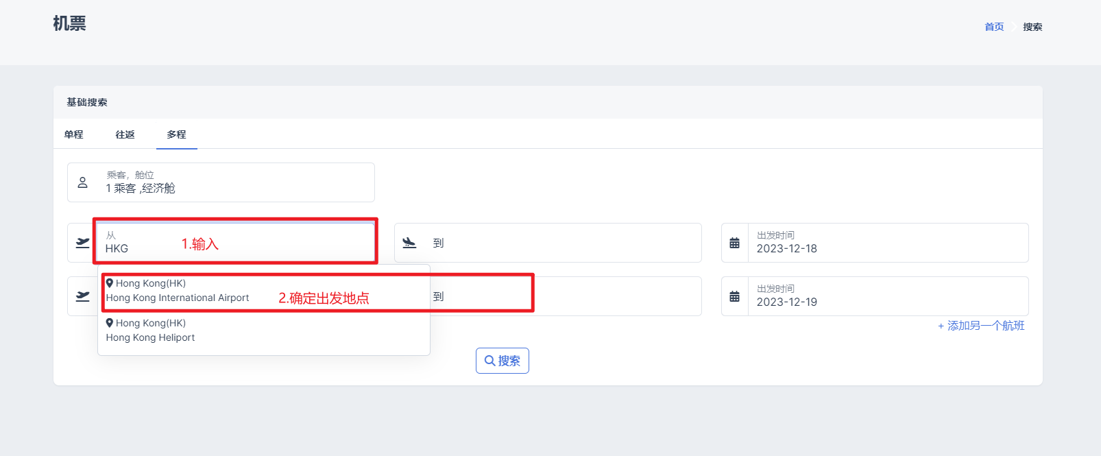Click first flight 到 destination field
This screenshot has width=1101, height=456.
[x=562, y=243]
